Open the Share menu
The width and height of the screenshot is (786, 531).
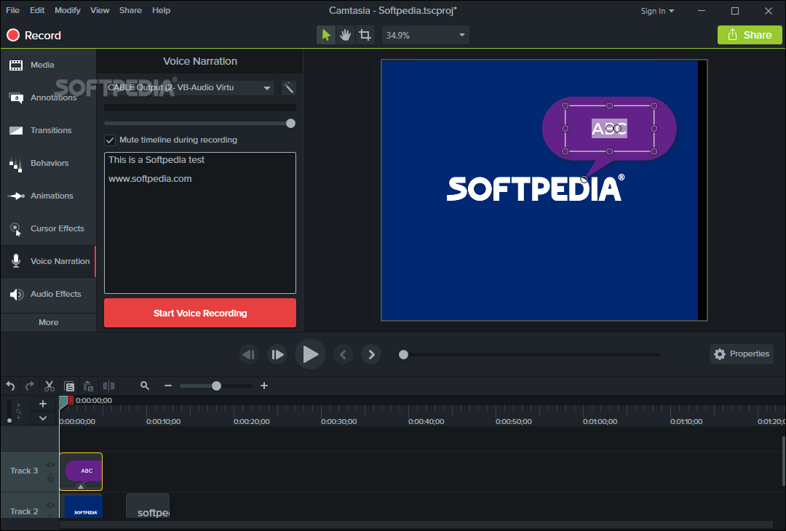tap(130, 10)
